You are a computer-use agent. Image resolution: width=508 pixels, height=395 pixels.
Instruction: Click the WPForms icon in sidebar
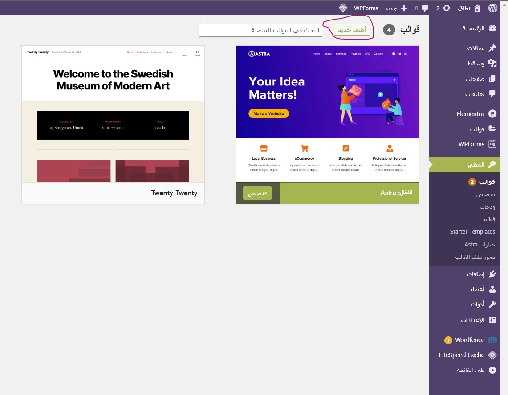click(492, 144)
